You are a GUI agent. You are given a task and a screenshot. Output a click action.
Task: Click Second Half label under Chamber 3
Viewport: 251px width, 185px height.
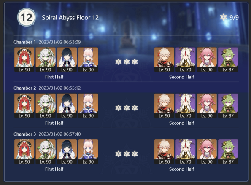181,169
